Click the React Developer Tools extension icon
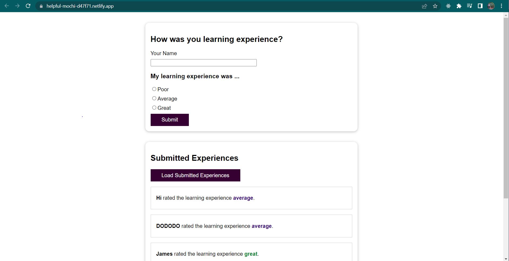 (448, 6)
